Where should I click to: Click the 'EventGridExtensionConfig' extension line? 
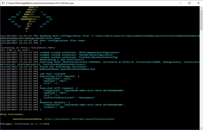pos(79,57)
